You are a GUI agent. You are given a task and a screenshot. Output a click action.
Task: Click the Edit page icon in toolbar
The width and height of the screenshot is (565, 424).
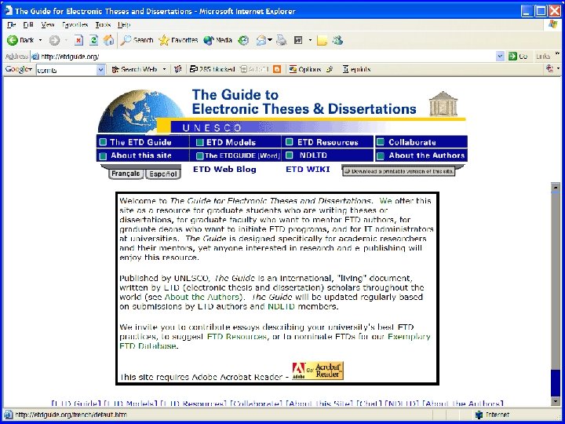click(298, 40)
